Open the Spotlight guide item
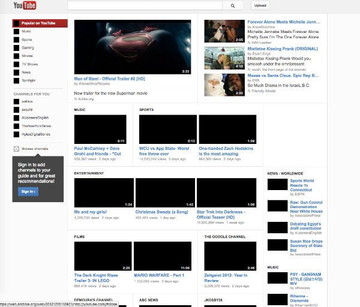The image size is (360, 307). 29,80
